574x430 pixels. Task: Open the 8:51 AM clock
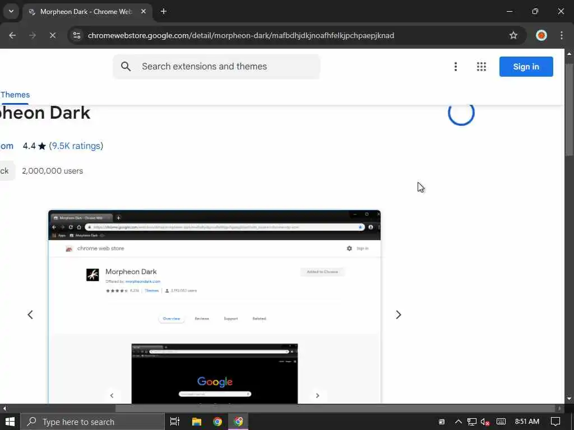(x=527, y=422)
